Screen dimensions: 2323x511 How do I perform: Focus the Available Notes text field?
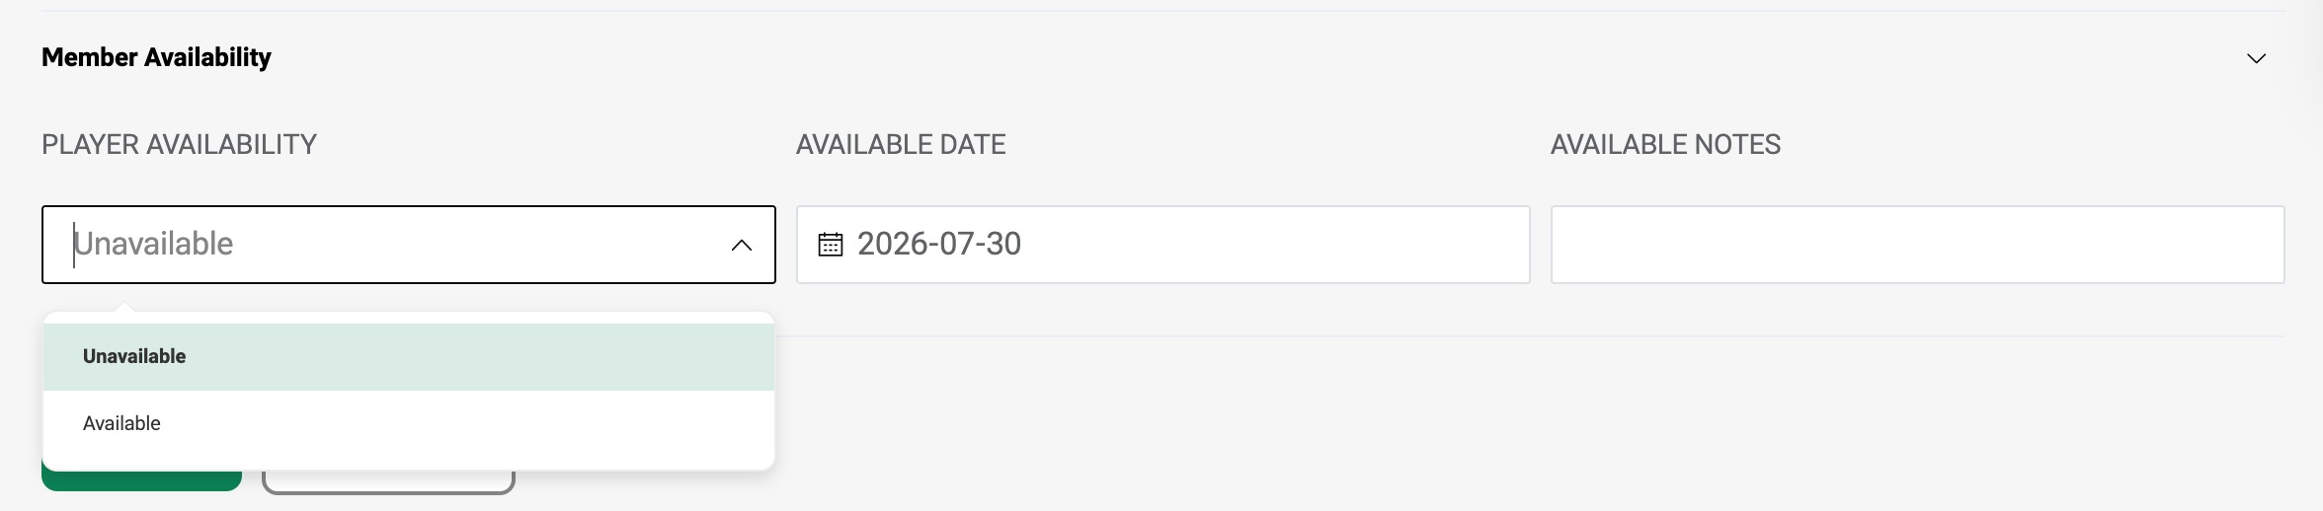pyautogui.click(x=1918, y=245)
